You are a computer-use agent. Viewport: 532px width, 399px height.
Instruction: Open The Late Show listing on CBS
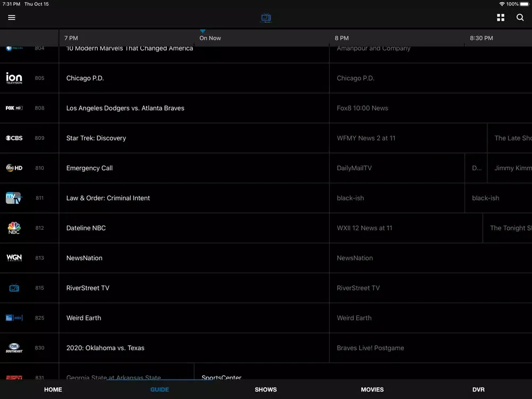[x=510, y=138]
